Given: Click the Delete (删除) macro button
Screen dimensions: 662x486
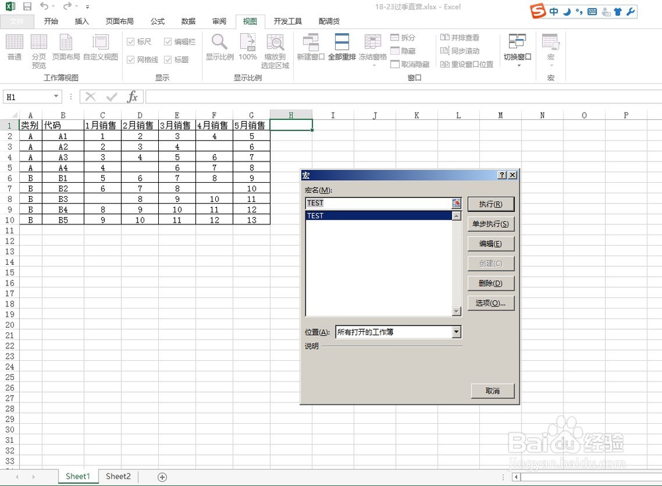Looking at the screenshot, I should [491, 283].
